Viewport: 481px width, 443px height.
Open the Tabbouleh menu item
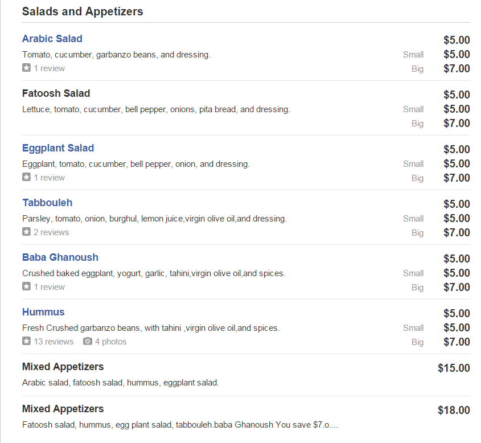point(47,203)
